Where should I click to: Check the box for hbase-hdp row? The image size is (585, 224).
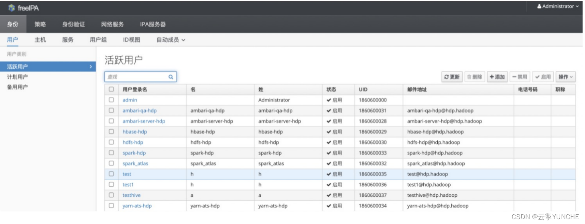(x=111, y=132)
